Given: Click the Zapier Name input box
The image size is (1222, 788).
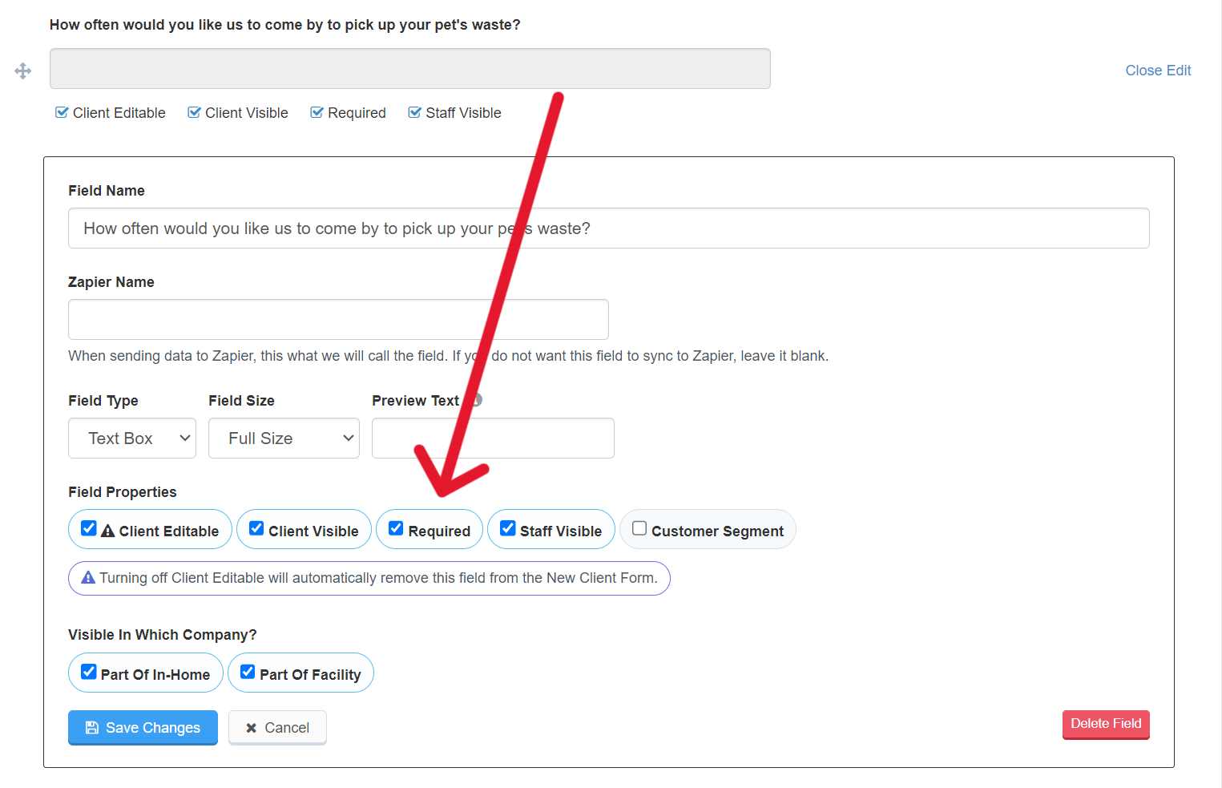Looking at the screenshot, I should [x=338, y=319].
